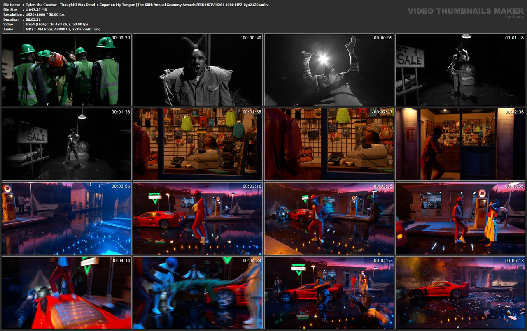Click the 'H264 (High)' video codec line
This screenshot has width=527, height=331.
click(x=57, y=24)
